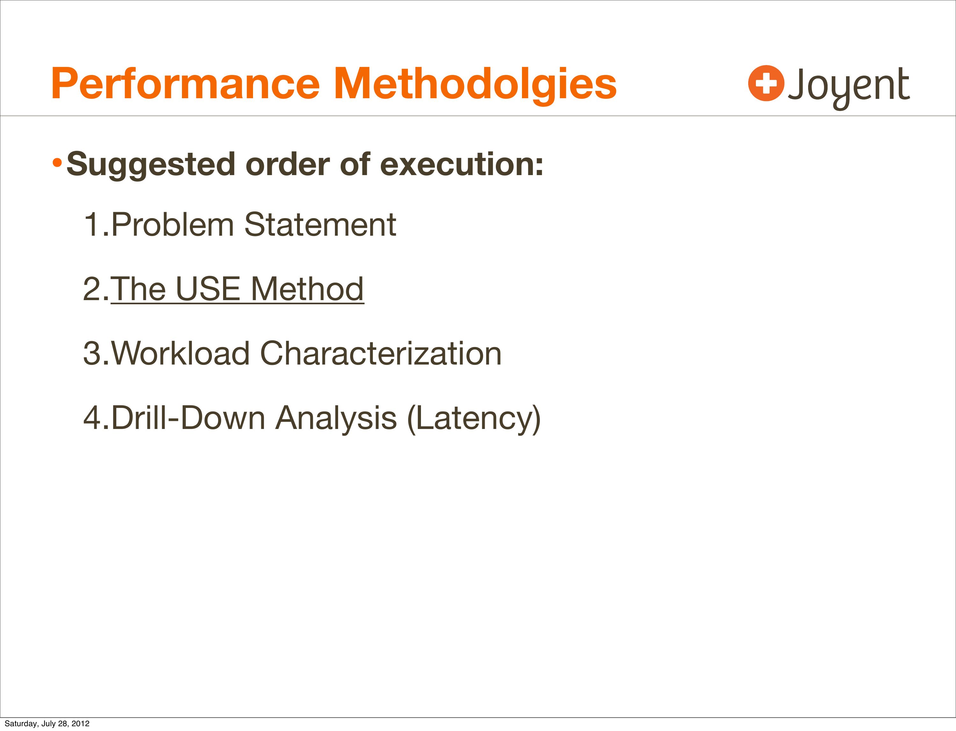Click the list number '3.' before Workload
The height and width of the screenshot is (731, 956).
tap(96, 353)
